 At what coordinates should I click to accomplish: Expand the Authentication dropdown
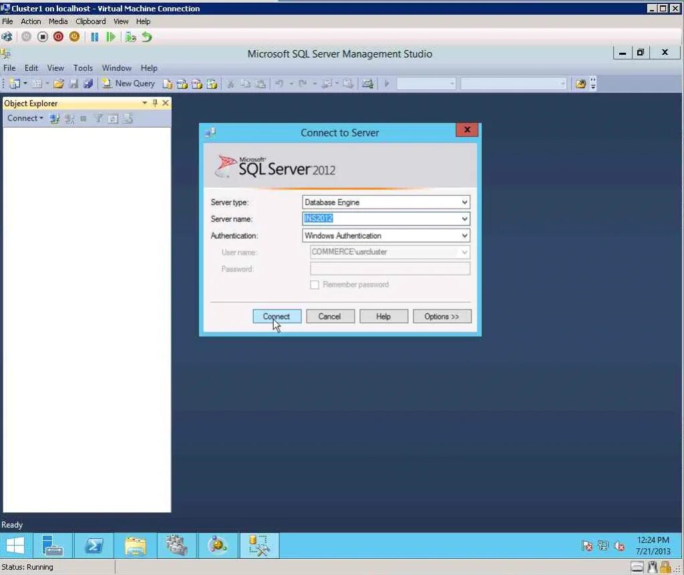coord(465,236)
